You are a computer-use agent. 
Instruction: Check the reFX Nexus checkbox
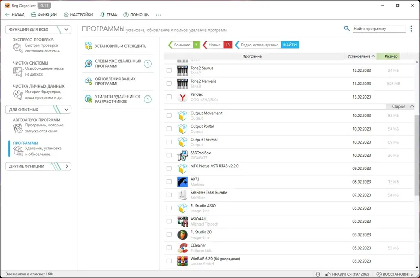click(x=169, y=168)
